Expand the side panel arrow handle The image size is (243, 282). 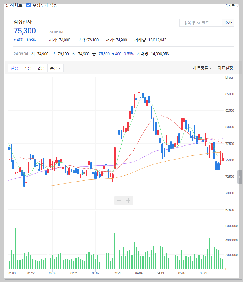point(240,177)
